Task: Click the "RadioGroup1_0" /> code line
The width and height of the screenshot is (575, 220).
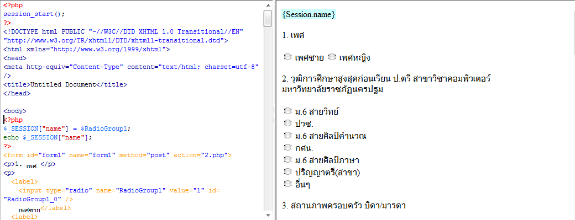Action: pyautogui.click(x=38, y=199)
